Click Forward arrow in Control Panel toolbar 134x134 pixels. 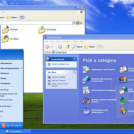pos(60,47)
